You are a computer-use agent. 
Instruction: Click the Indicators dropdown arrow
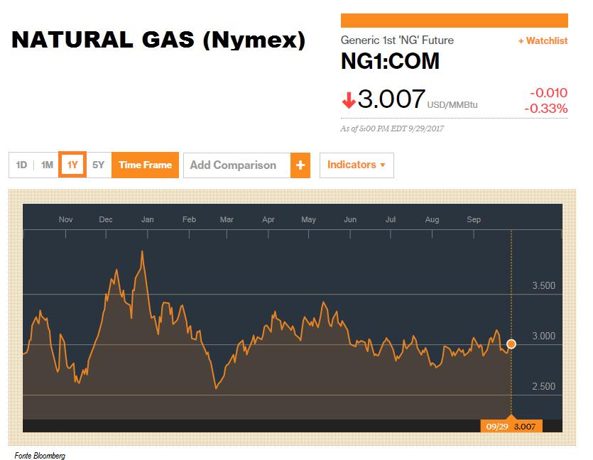point(382,165)
